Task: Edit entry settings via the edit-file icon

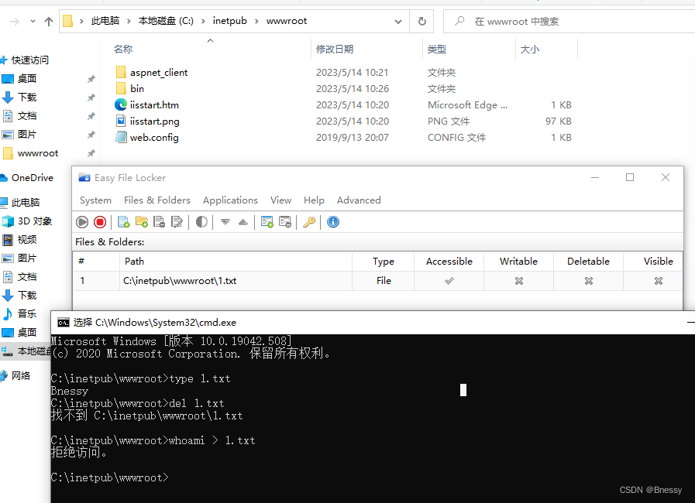Action: [177, 222]
